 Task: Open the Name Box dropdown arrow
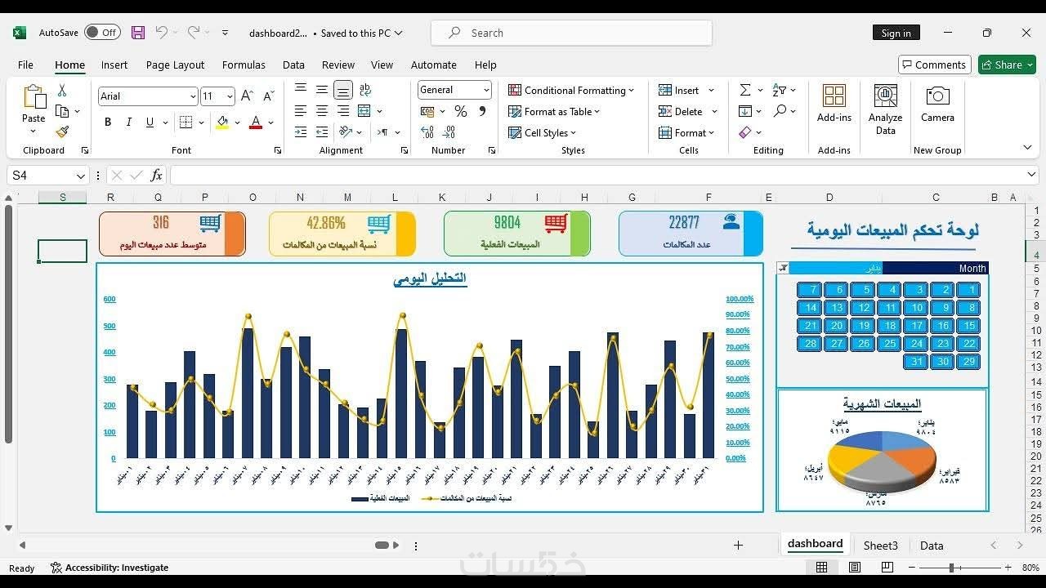point(81,176)
